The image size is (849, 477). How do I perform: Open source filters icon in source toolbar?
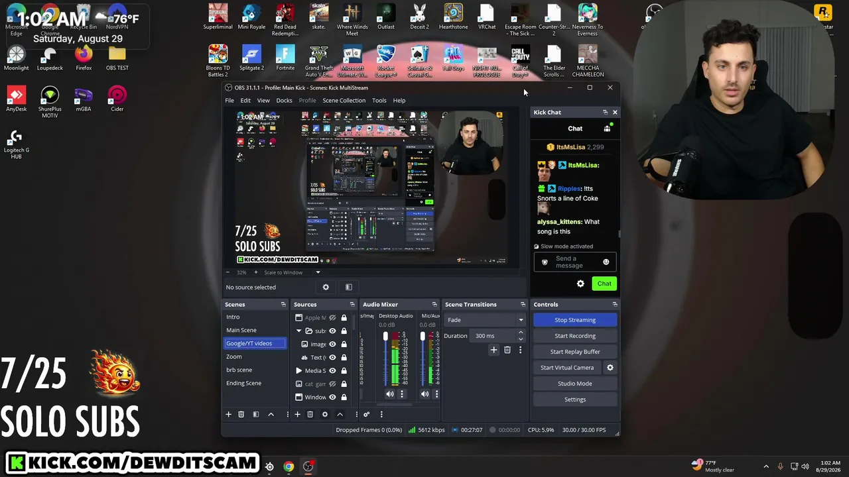point(348,287)
